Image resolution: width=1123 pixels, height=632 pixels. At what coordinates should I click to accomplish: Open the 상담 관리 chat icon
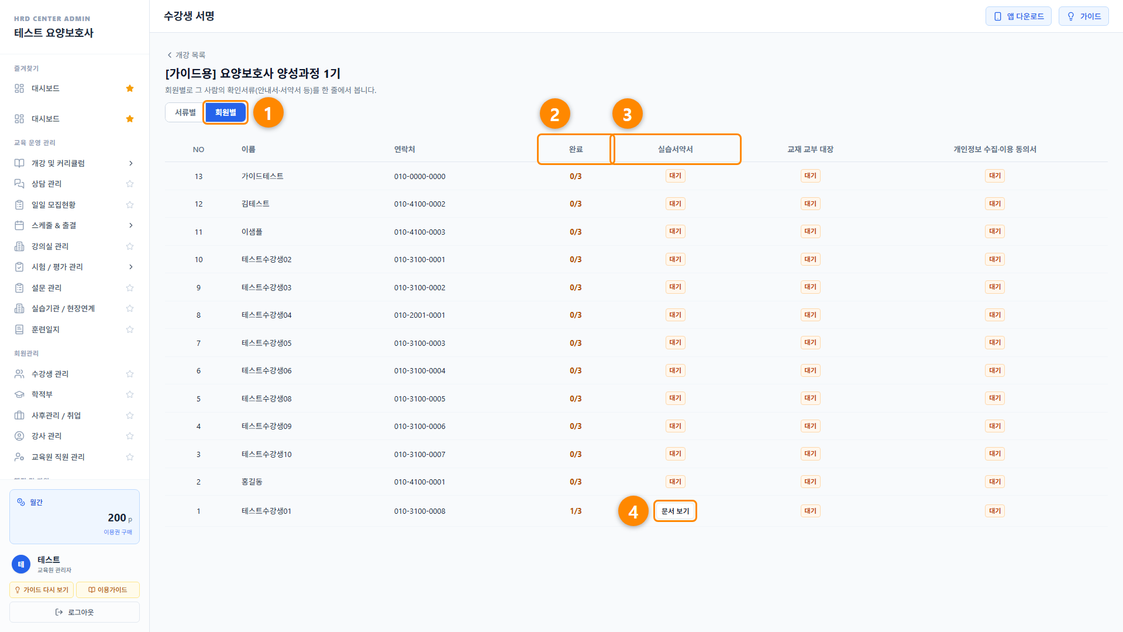click(x=19, y=184)
